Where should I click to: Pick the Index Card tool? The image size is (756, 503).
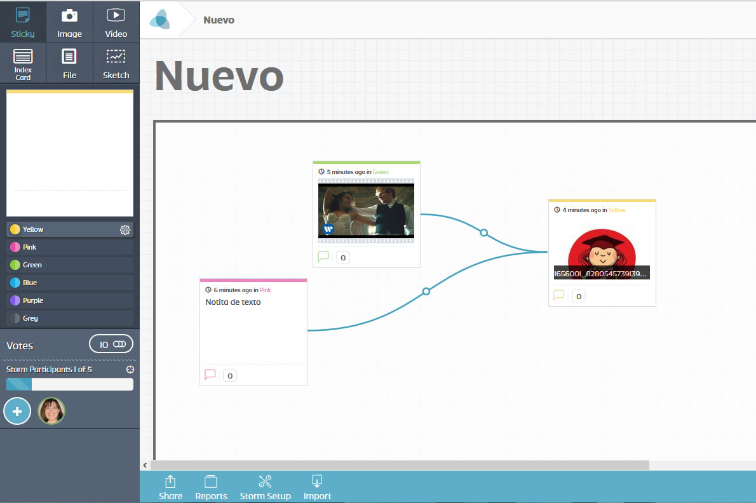click(23, 64)
